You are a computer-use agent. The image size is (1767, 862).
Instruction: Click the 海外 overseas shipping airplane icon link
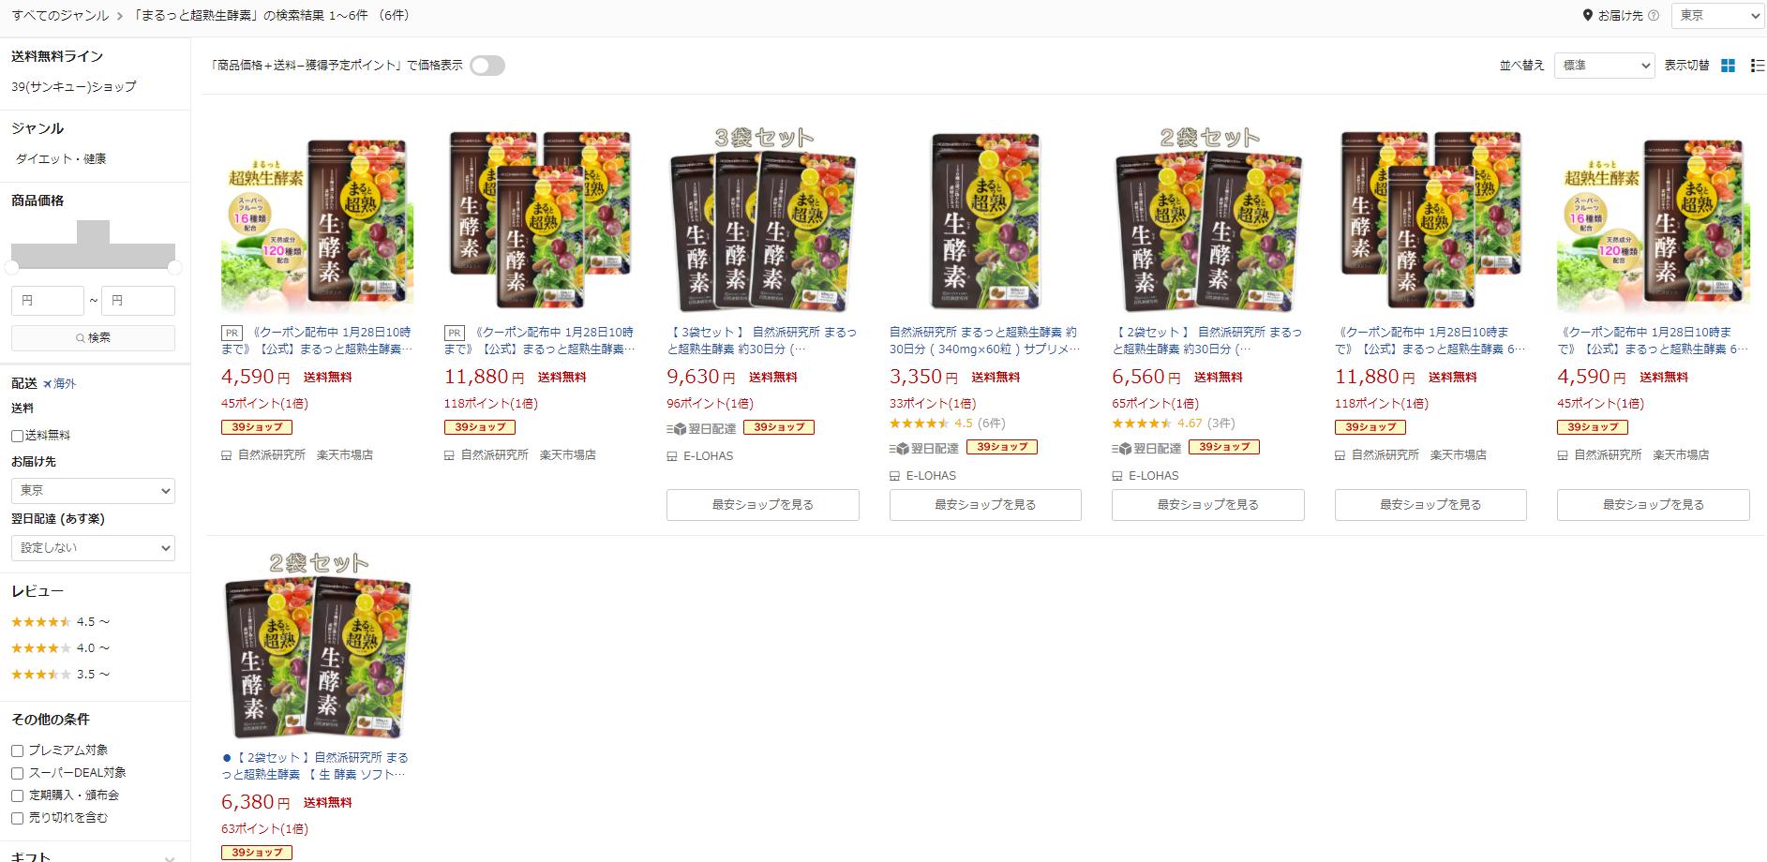pos(59,383)
